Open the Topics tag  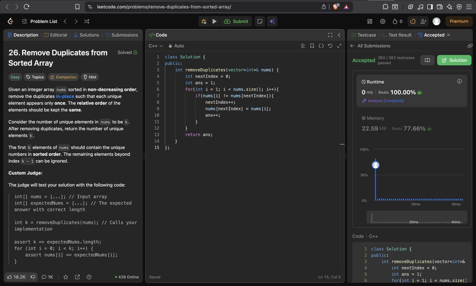tap(35, 77)
